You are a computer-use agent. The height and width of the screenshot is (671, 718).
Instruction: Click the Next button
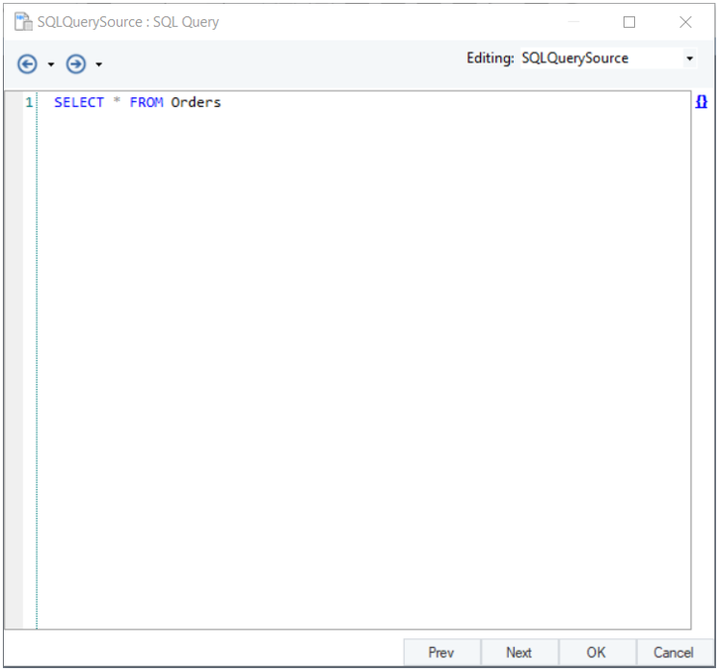coord(519,653)
